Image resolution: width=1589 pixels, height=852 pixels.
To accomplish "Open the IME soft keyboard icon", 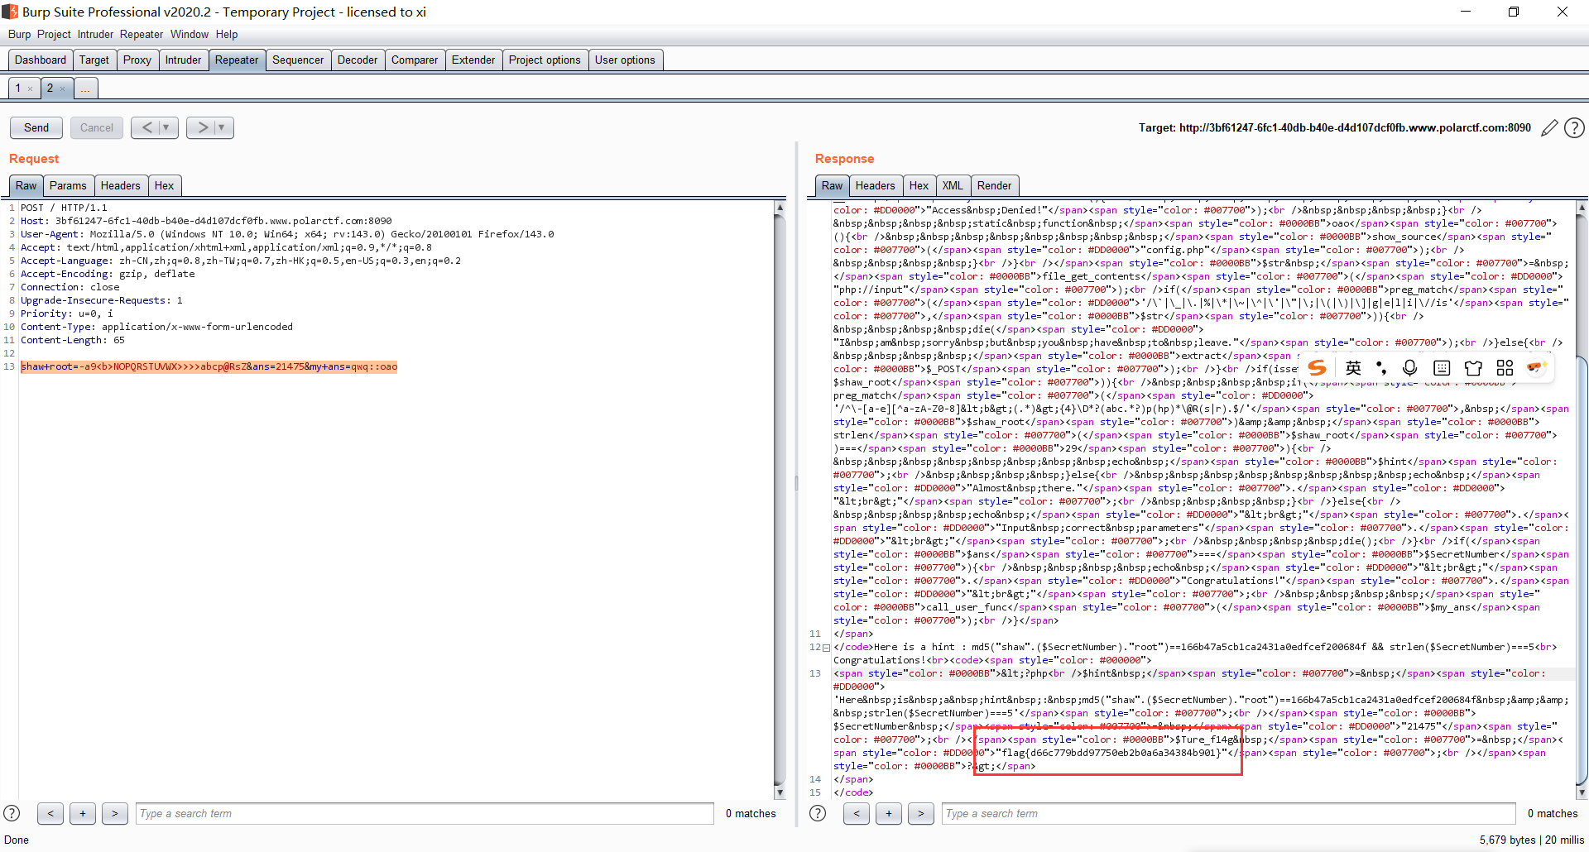I will (x=1442, y=368).
